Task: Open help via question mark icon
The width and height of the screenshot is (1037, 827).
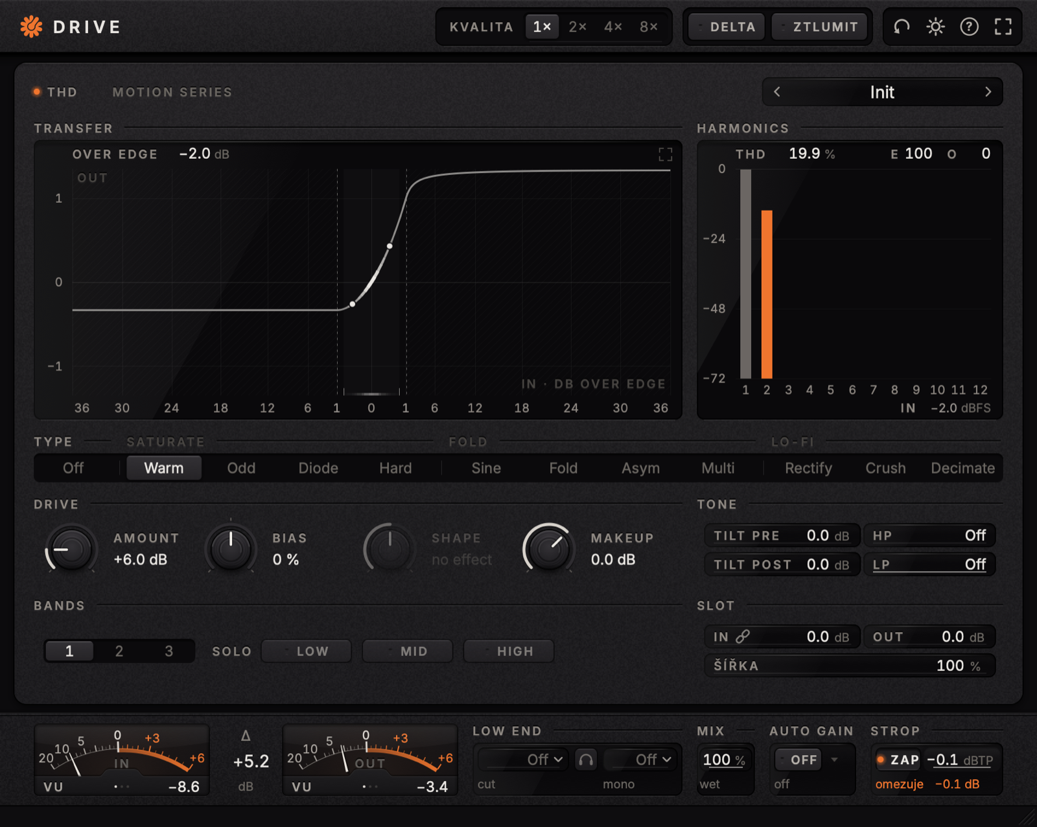Action: 969,27
